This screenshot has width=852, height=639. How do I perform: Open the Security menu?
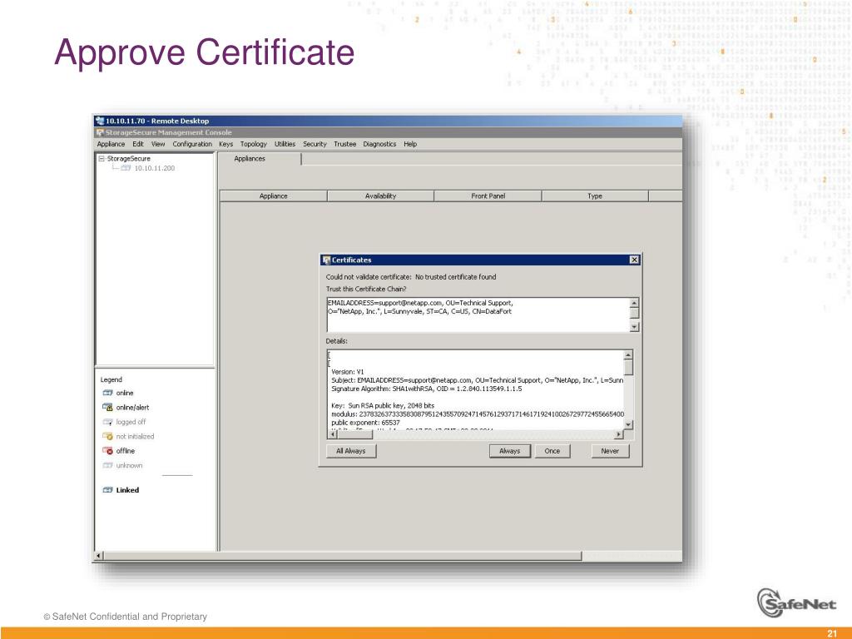(315, 144)
